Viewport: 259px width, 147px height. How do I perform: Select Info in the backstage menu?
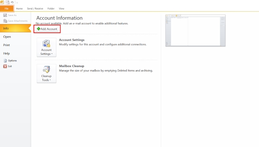point(15,28)
